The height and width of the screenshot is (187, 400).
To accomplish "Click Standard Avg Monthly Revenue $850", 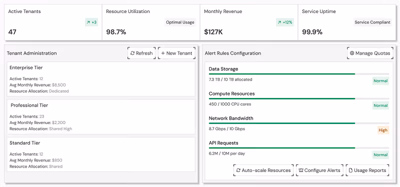I will 36,160.
